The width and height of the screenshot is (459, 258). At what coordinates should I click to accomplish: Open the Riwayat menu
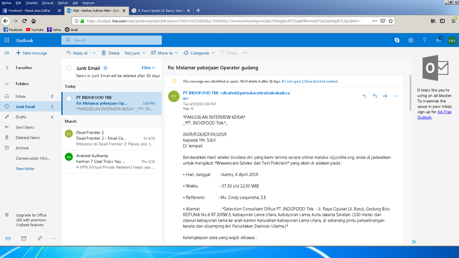[48, 3]
